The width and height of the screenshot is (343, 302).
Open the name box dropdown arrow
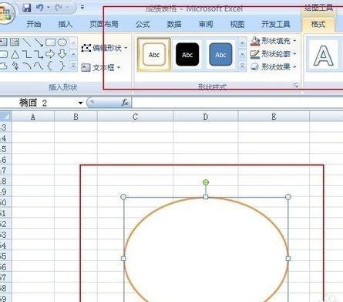coord(80,103)
